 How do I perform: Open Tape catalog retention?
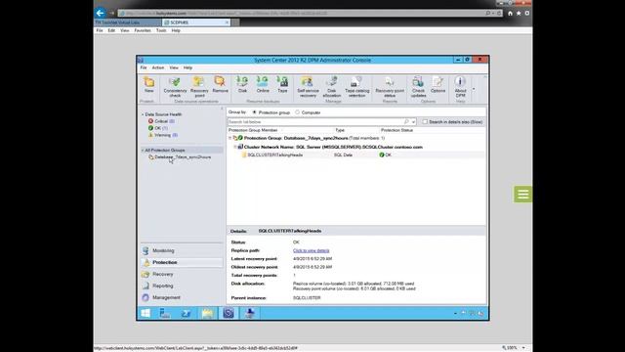[356, 87]
